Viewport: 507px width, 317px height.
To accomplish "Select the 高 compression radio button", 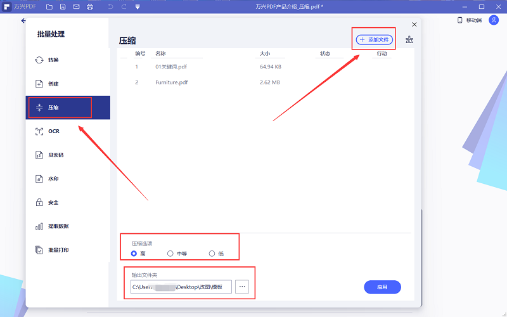I will pyautogui.click(x=134, y=254).
